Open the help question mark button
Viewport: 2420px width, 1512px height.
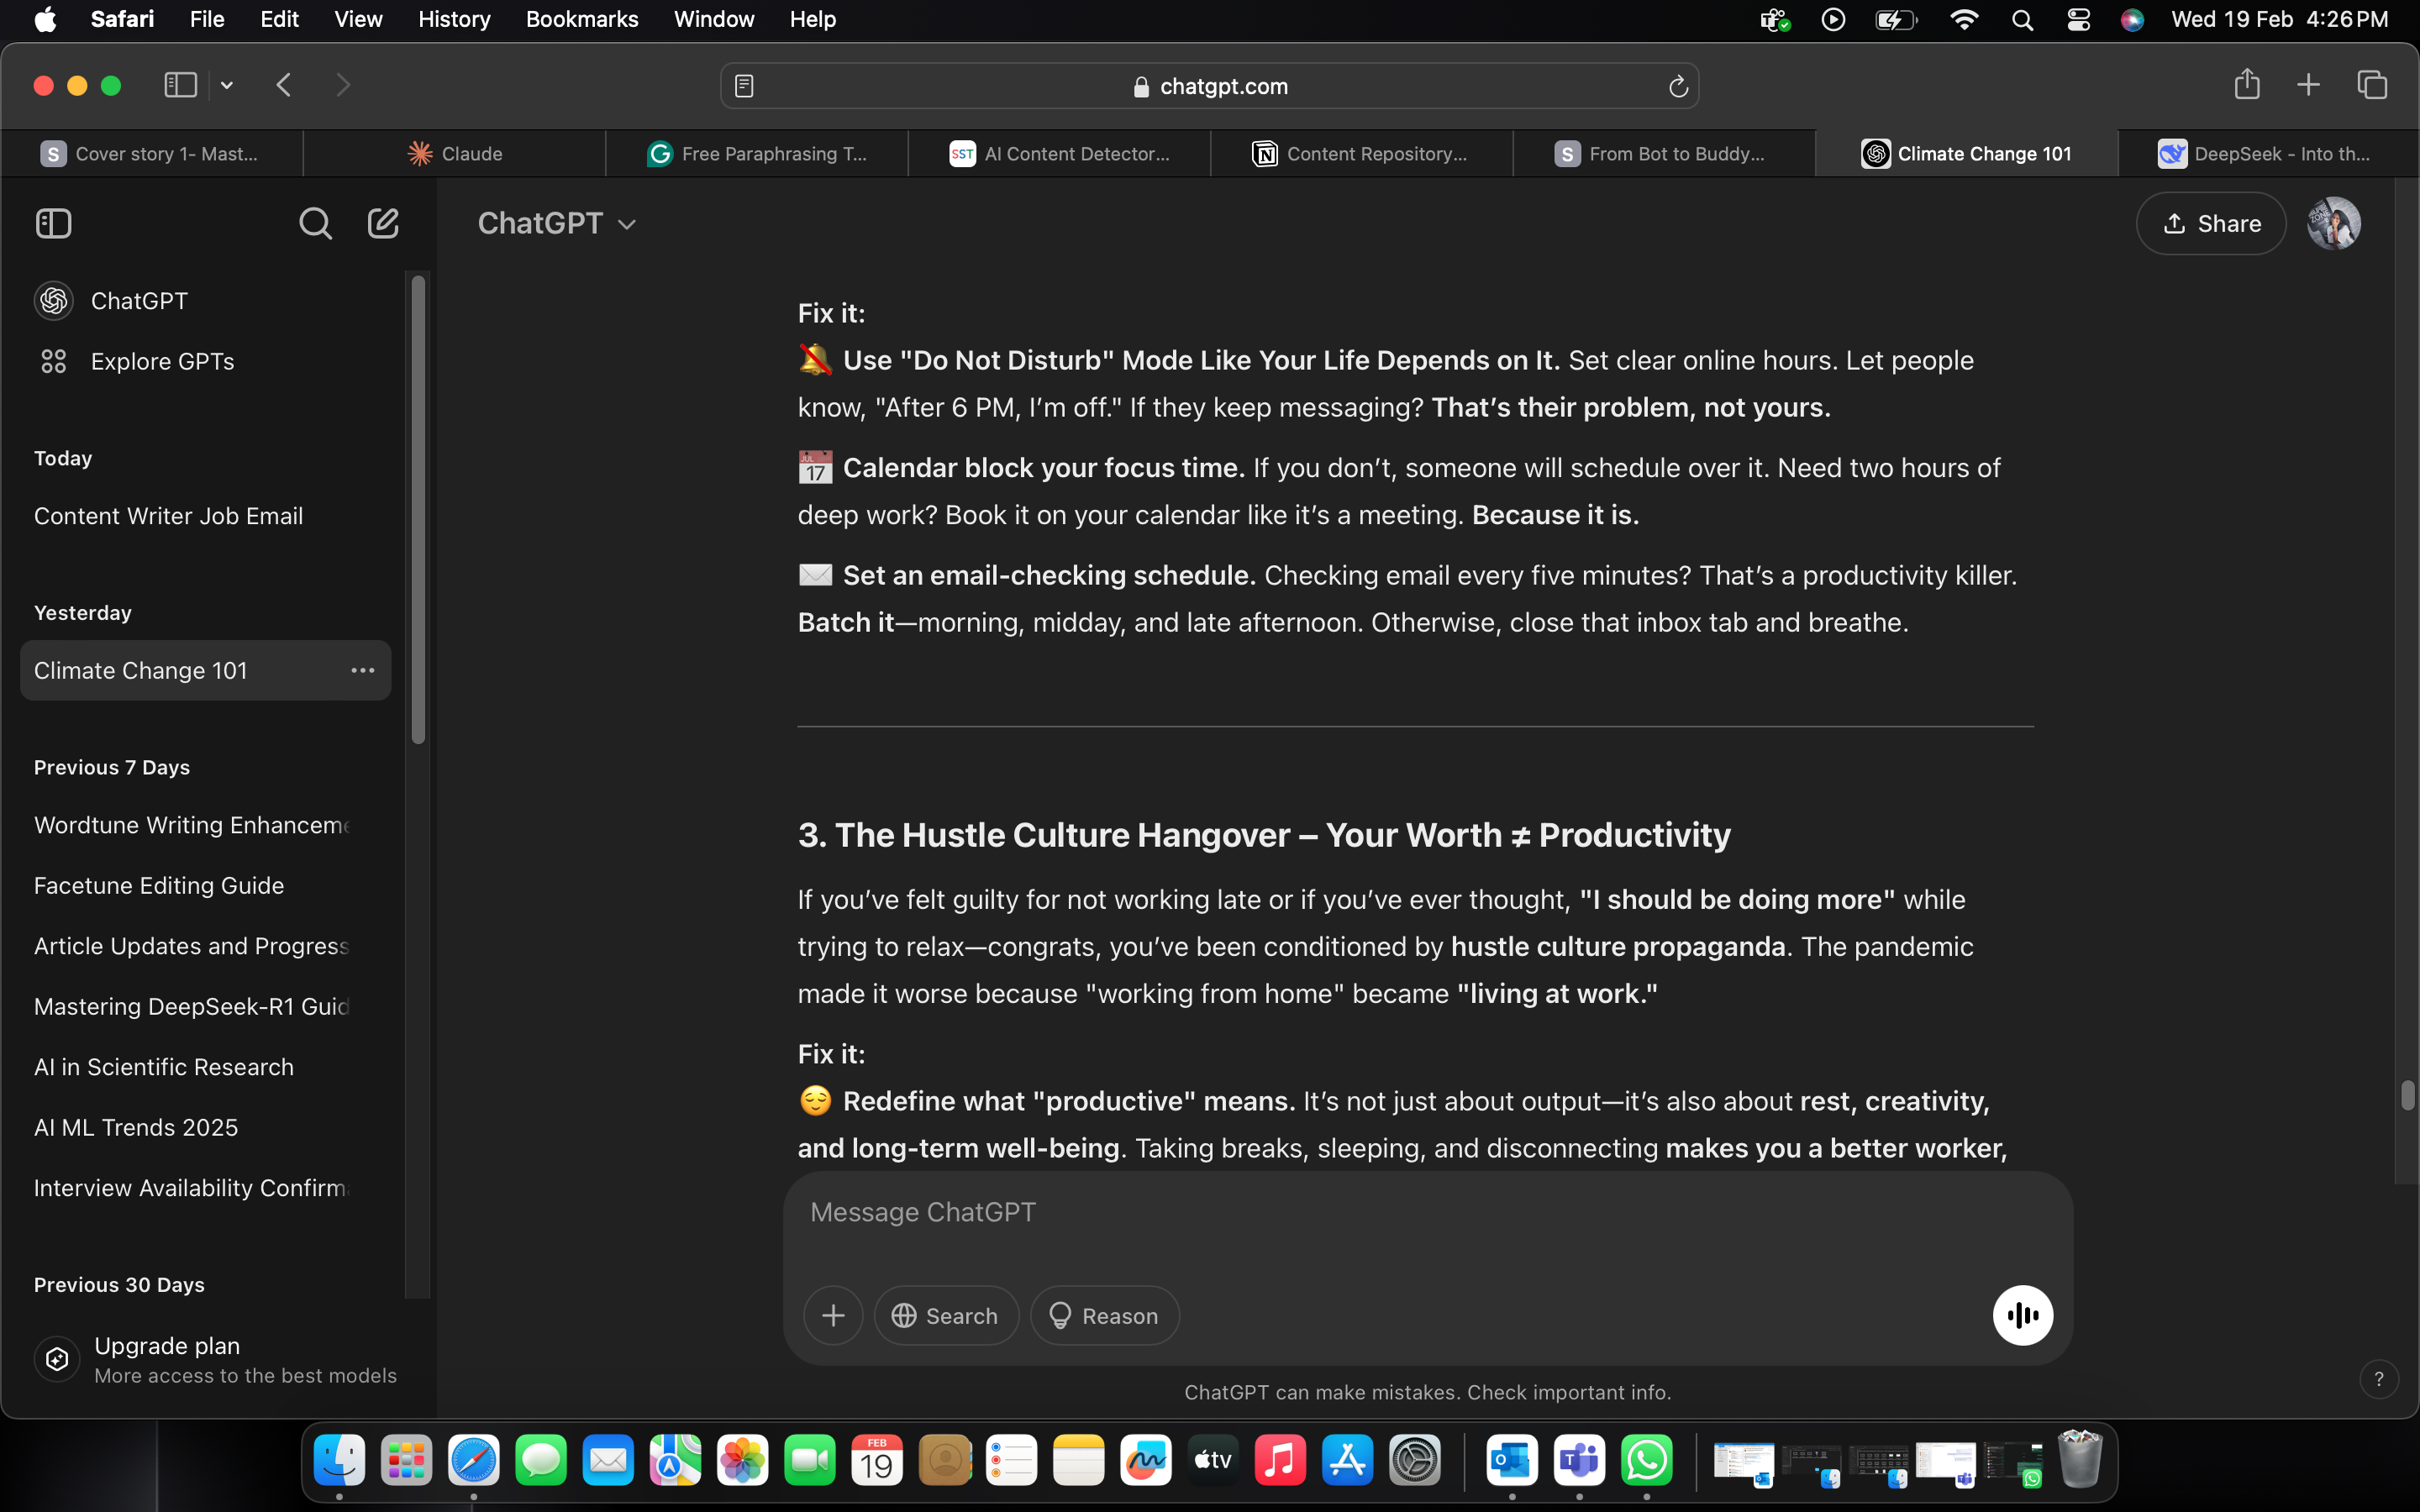point(2378,1379)
